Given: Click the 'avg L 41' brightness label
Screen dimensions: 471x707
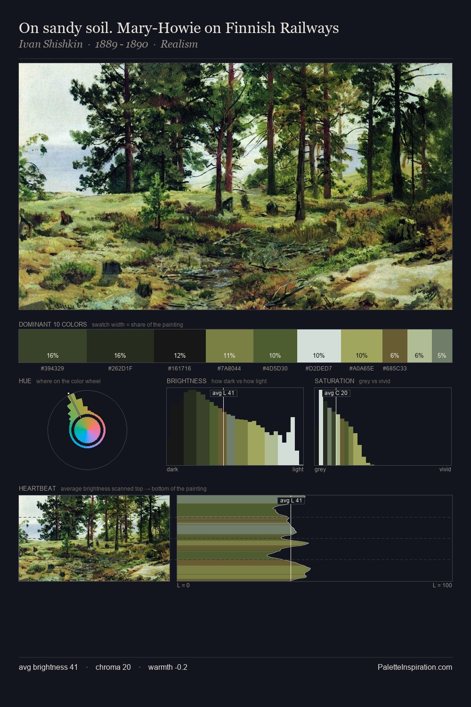Looking at the screenshot, I should [x=223, y=393].
